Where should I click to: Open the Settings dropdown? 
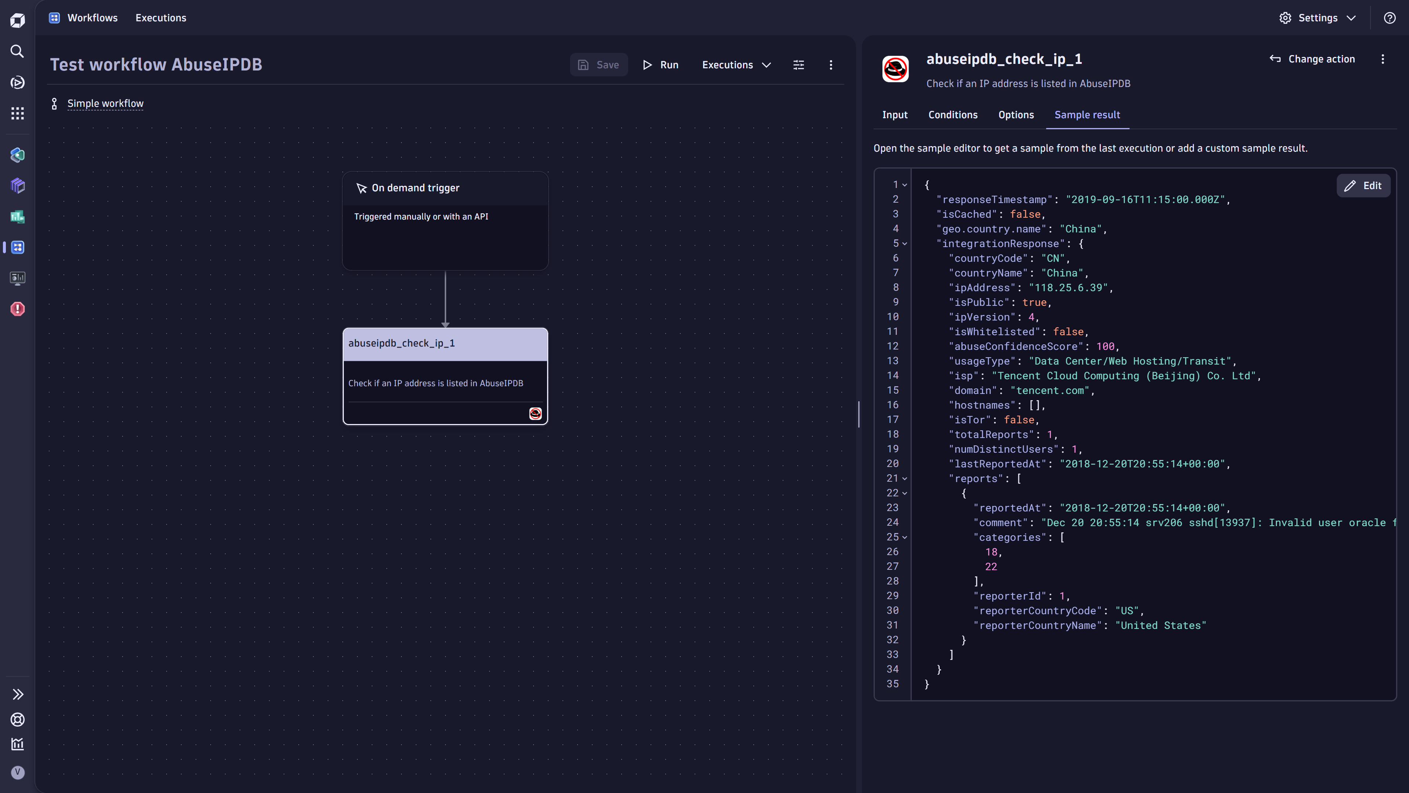click(1318, 18)
